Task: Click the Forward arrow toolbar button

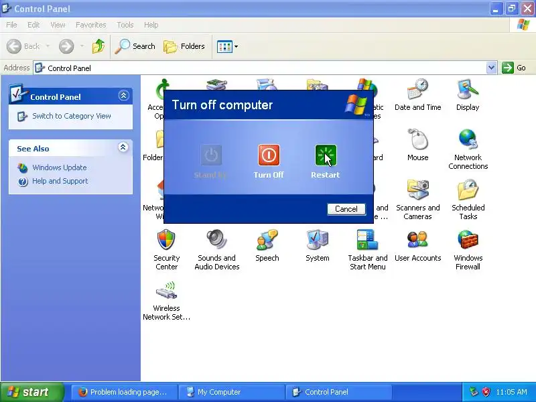Action: [x=66, y=46]
